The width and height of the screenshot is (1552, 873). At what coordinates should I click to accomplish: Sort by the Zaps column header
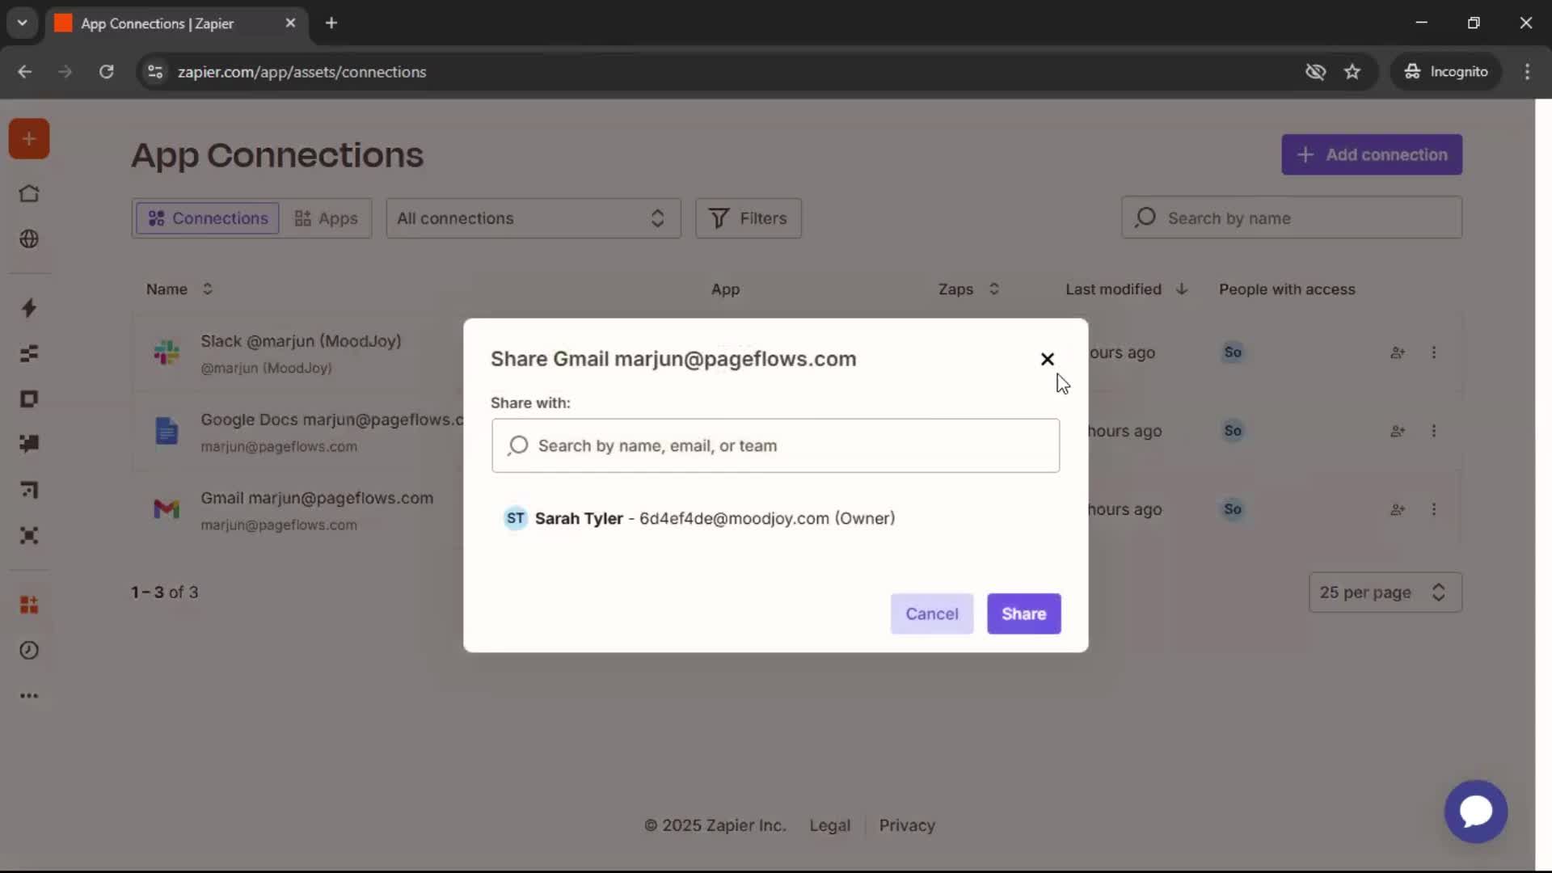[x=968, y=289]
